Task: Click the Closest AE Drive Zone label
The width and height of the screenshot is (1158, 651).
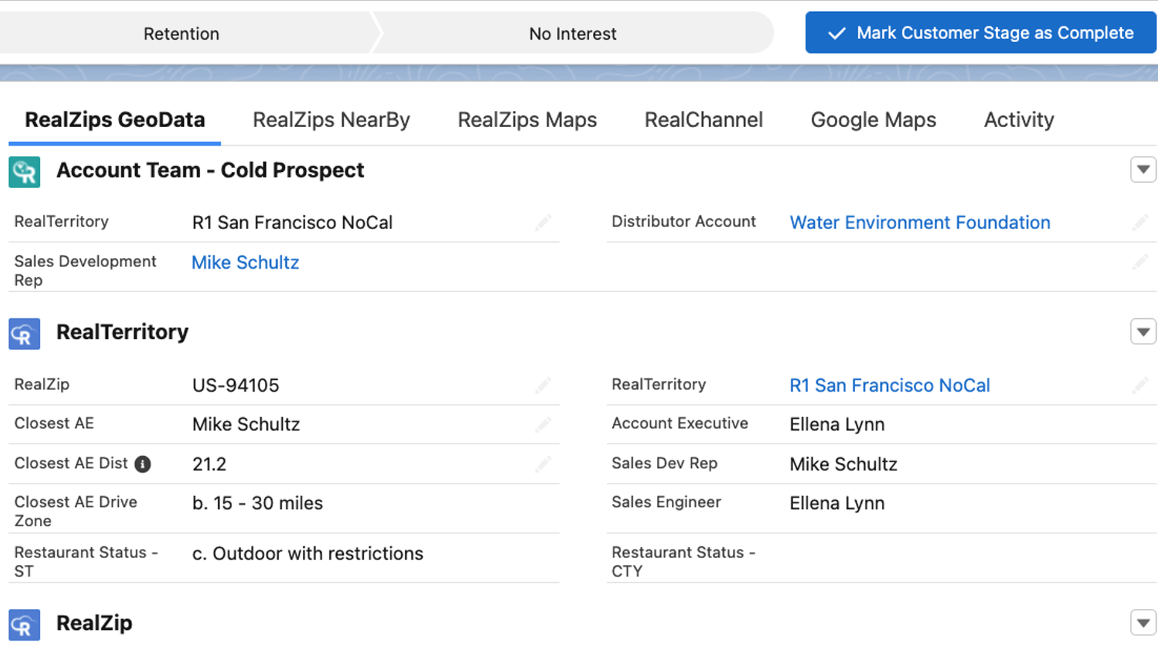Action: (75, 511)
